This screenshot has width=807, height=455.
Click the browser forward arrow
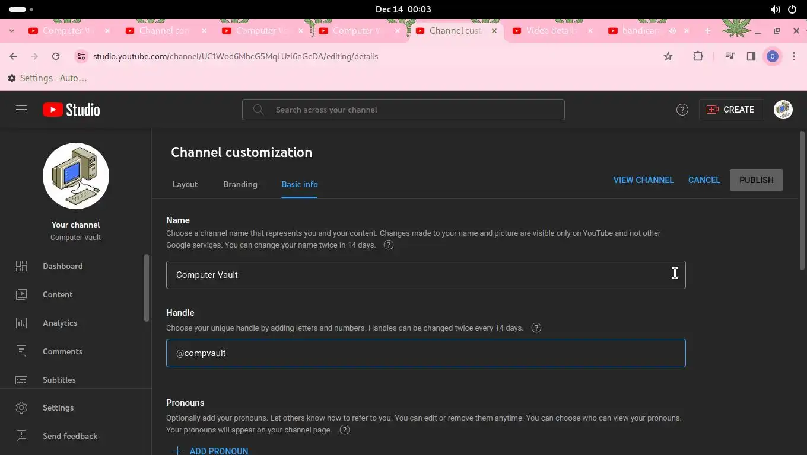pos(34,56)
